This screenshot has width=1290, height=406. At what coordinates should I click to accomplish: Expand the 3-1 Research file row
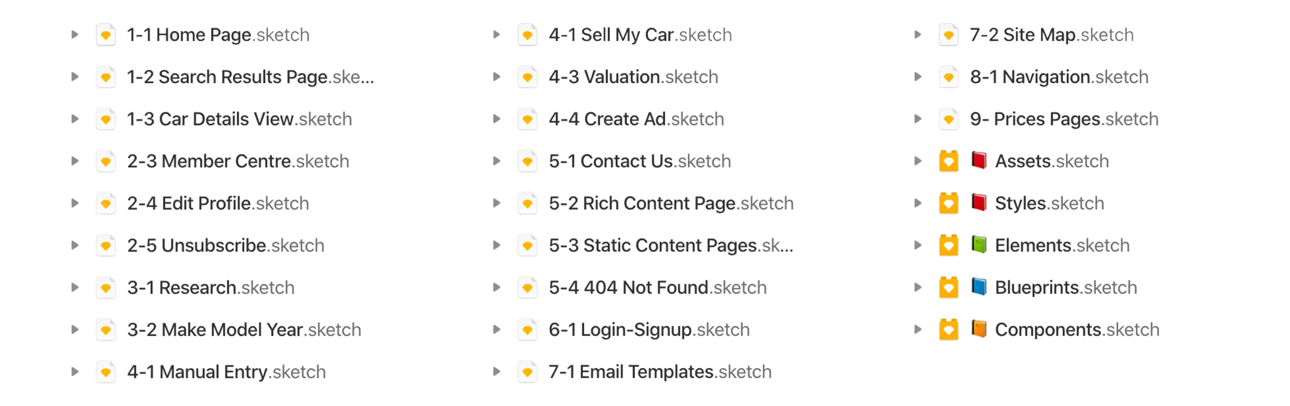pos(75,287)
